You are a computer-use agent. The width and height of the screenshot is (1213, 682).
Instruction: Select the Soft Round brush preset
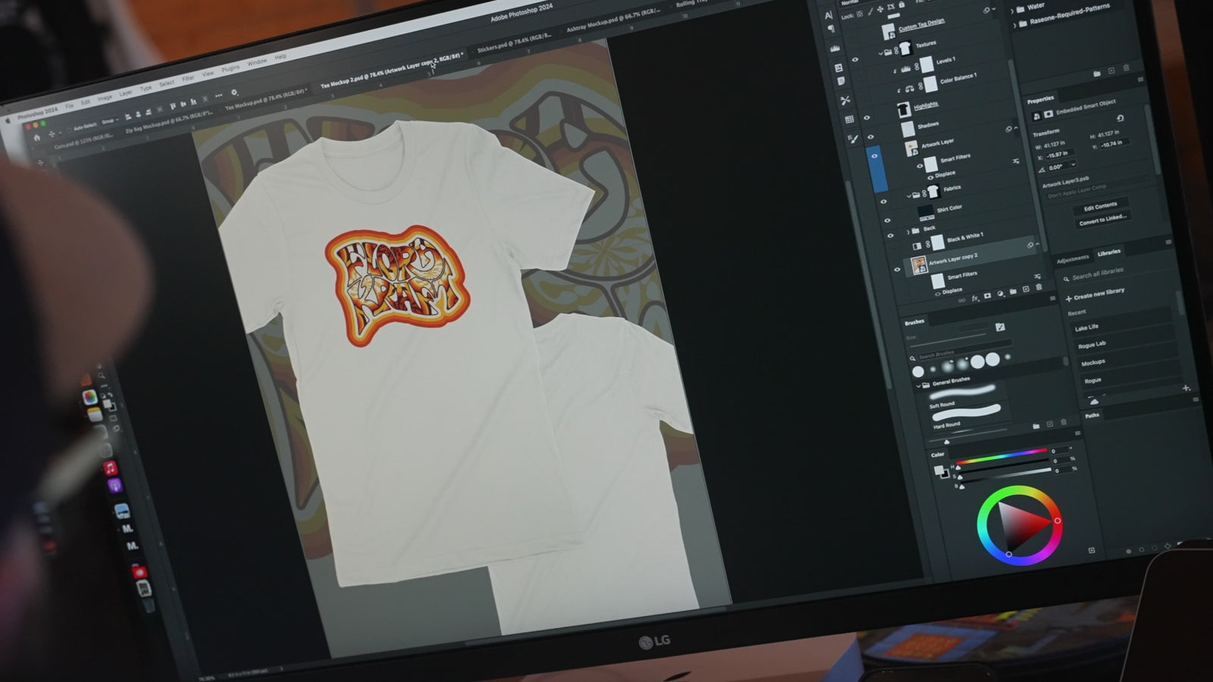click(962, 394)
